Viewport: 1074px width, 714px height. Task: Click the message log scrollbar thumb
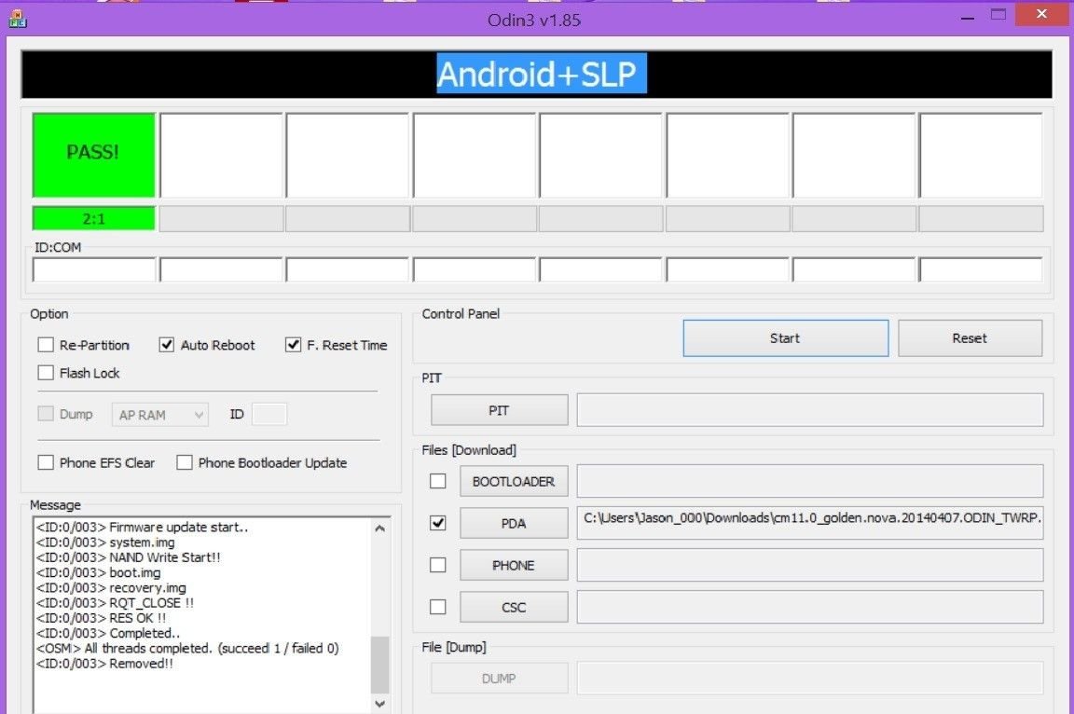tap(380, 665)
